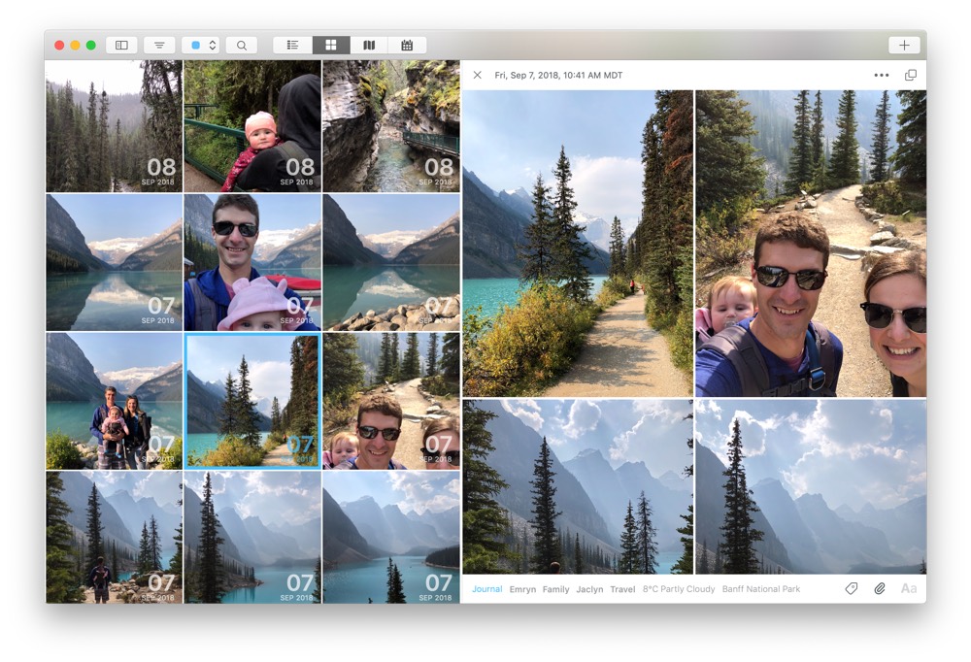
Task: Switch to photo grid view
Action: point(331,46)
